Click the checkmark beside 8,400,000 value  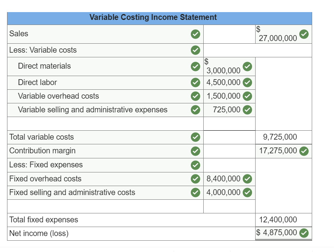247,179
